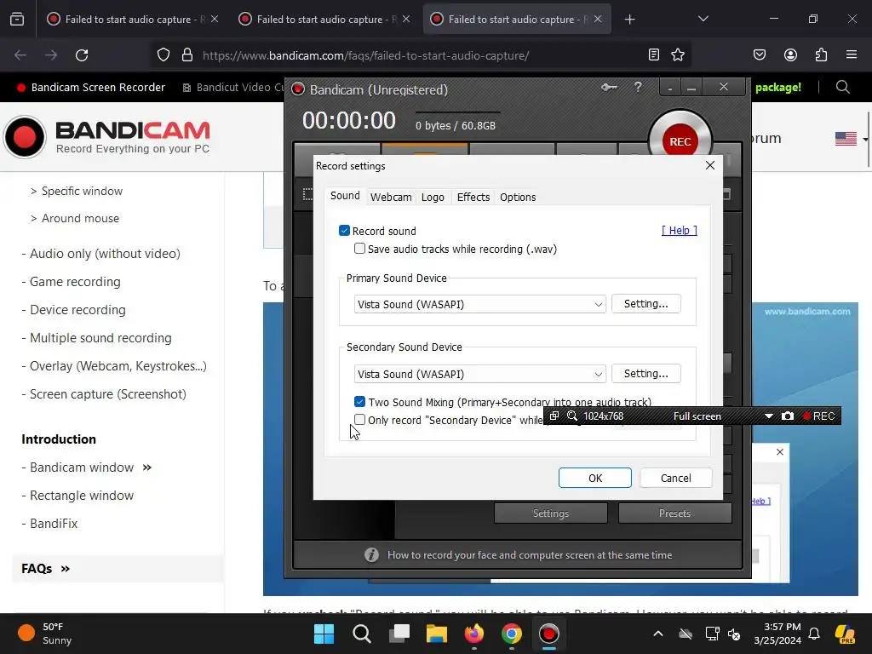Open Bandicam Screen Recorder bookmark
872x654 pixels.
90,88
